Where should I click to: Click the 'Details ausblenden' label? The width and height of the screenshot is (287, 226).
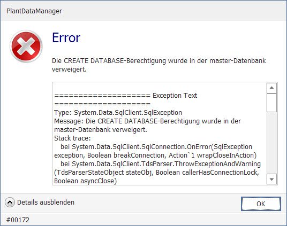46,202
